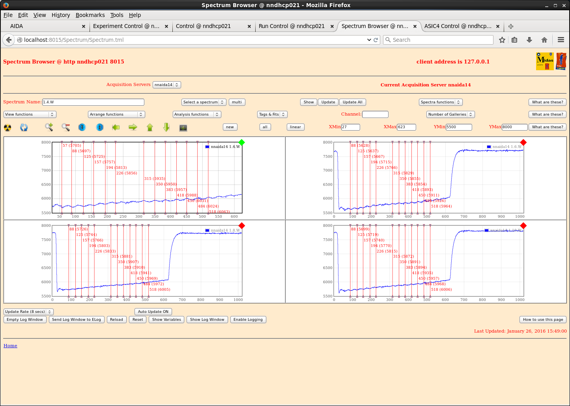570x406 pixels.
Task: Open Acquisition Servers nnaida14 dropdown
Action: coord(167,85)
